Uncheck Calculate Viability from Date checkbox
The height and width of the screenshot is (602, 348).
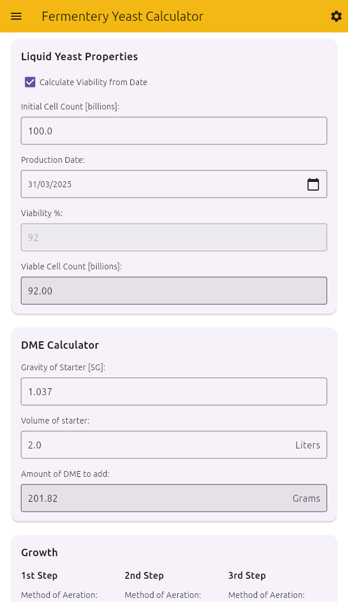(30, 82)
